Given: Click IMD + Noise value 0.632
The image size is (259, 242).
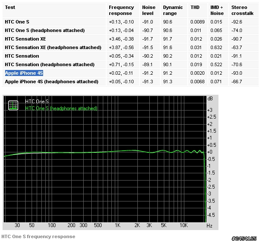Looking at the screenshot, I should point(216,47).
